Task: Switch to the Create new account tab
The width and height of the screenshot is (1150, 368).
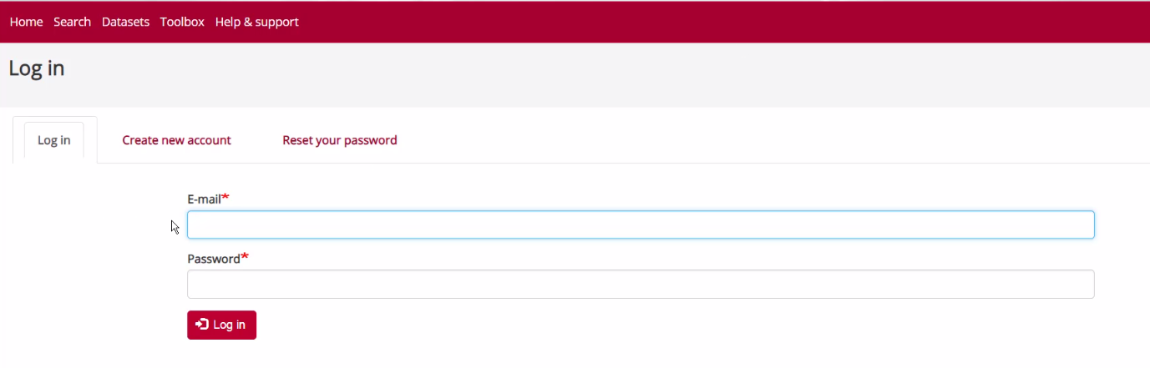Action: tap(176, 140)
